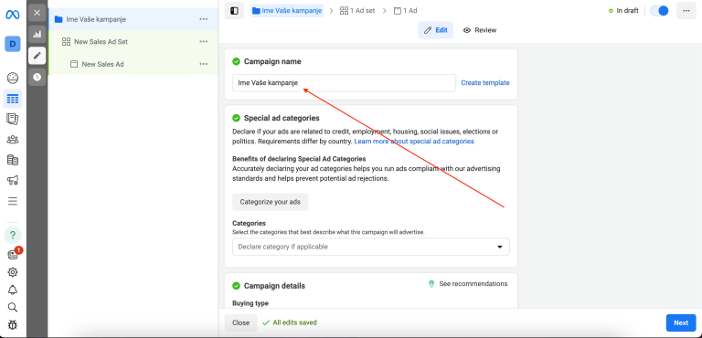Open the Declare category dropdown
Viewport: 702px width, 338px height.
tap(371, 247)
